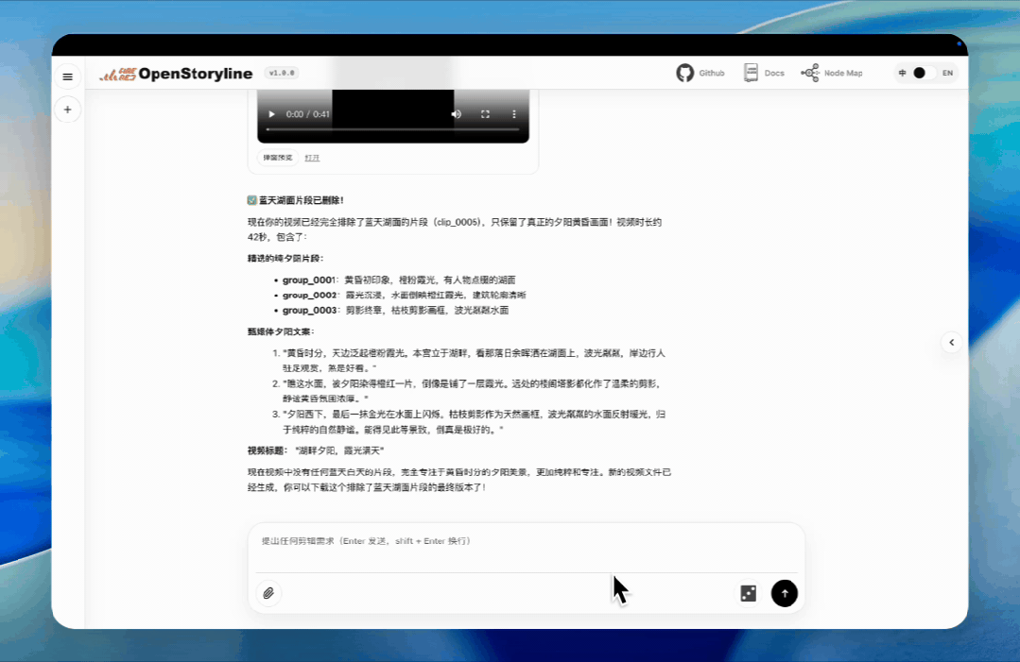This screenshot has height=662, width=1020.
Task: Seek using the video progress bar
Action: [392, 128]
